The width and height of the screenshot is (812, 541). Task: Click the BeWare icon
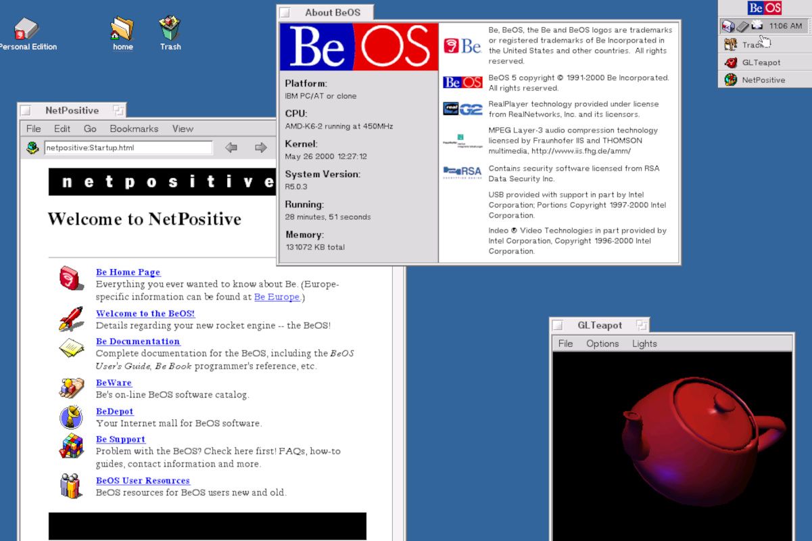(71, 387)
